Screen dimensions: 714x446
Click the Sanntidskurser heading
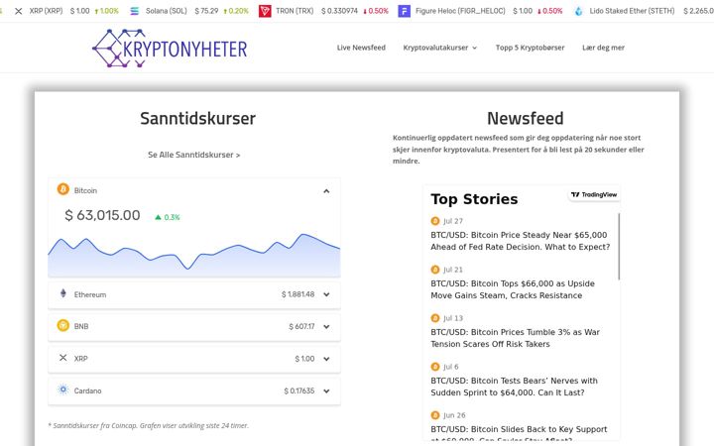197,118
